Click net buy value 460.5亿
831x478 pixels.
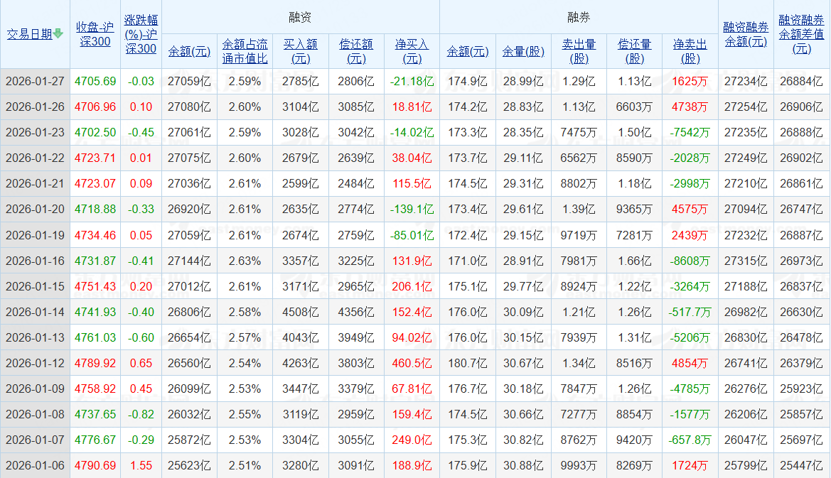point(412,363)
